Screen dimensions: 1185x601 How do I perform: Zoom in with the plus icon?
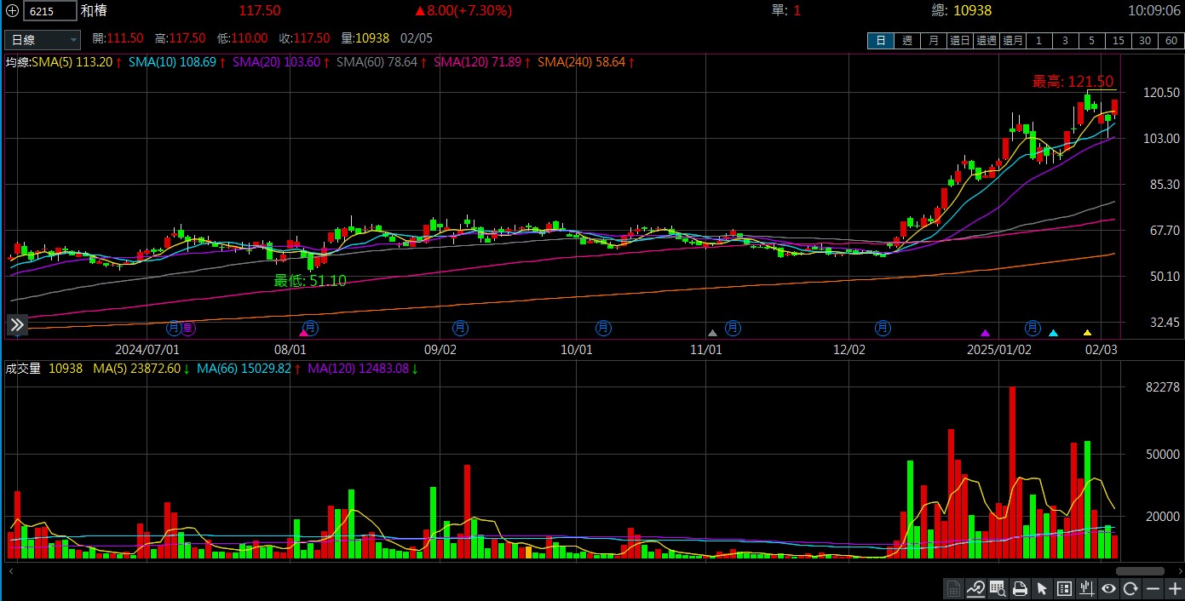click(x=1174, y=588)
